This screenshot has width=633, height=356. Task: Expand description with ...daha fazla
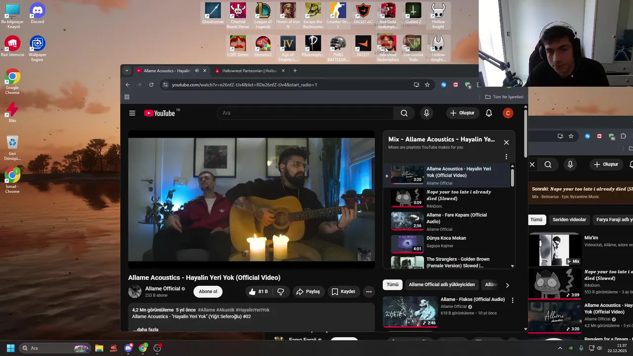pyautogui.click(x=145, y=329)
